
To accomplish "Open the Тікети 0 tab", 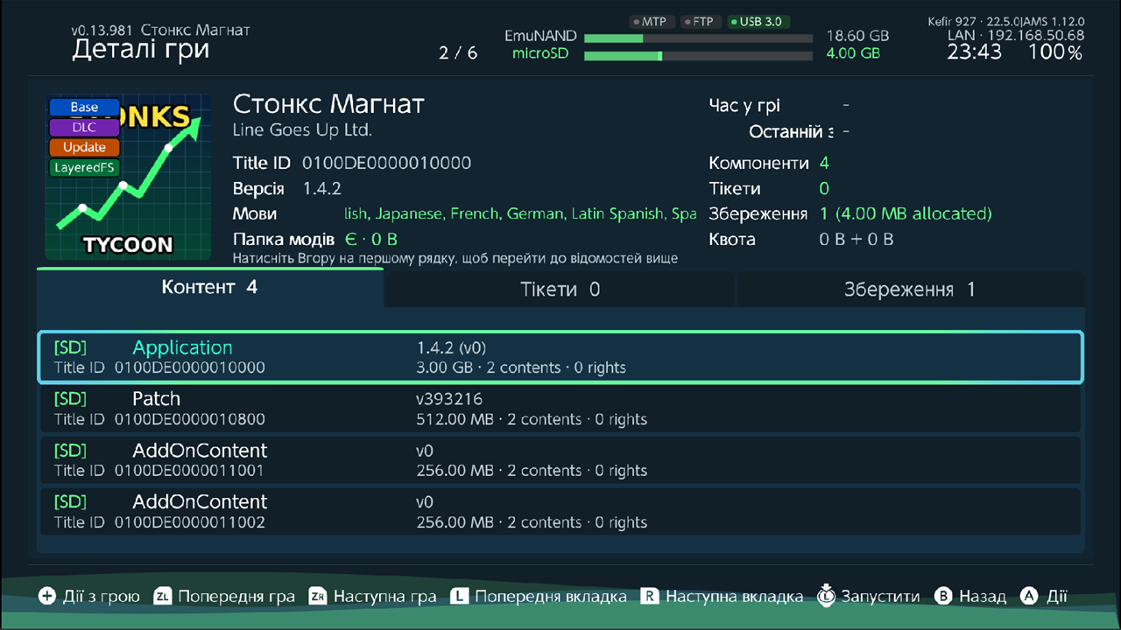I will pos(560,290).
